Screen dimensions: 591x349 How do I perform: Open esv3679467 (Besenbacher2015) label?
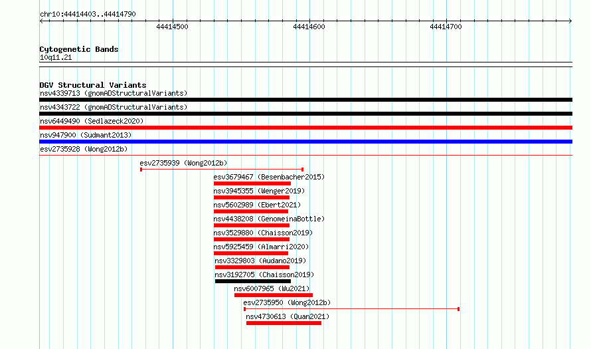(269, 177)
